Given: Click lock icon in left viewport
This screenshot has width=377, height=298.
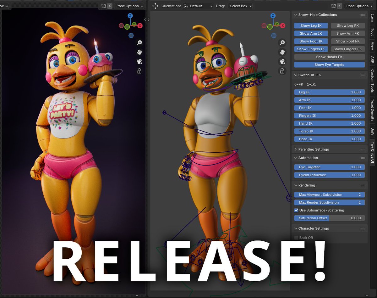Looking at the screenshot, I should 139,71.
